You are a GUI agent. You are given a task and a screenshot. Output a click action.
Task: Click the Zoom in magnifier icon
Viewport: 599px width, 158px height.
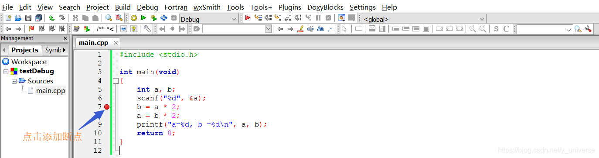(473, 29)
